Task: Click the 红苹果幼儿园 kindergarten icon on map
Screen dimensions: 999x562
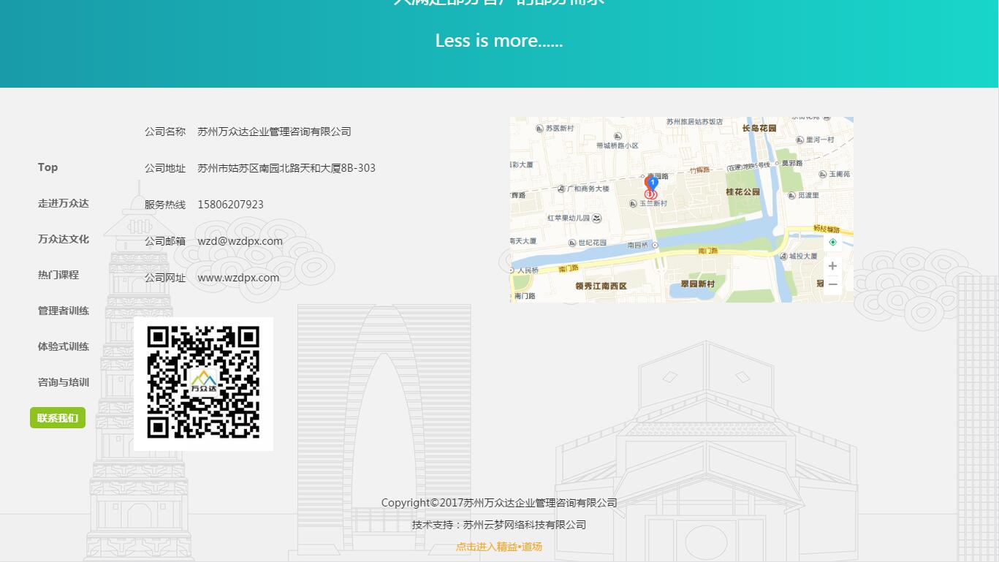Action: coord(597,219)
